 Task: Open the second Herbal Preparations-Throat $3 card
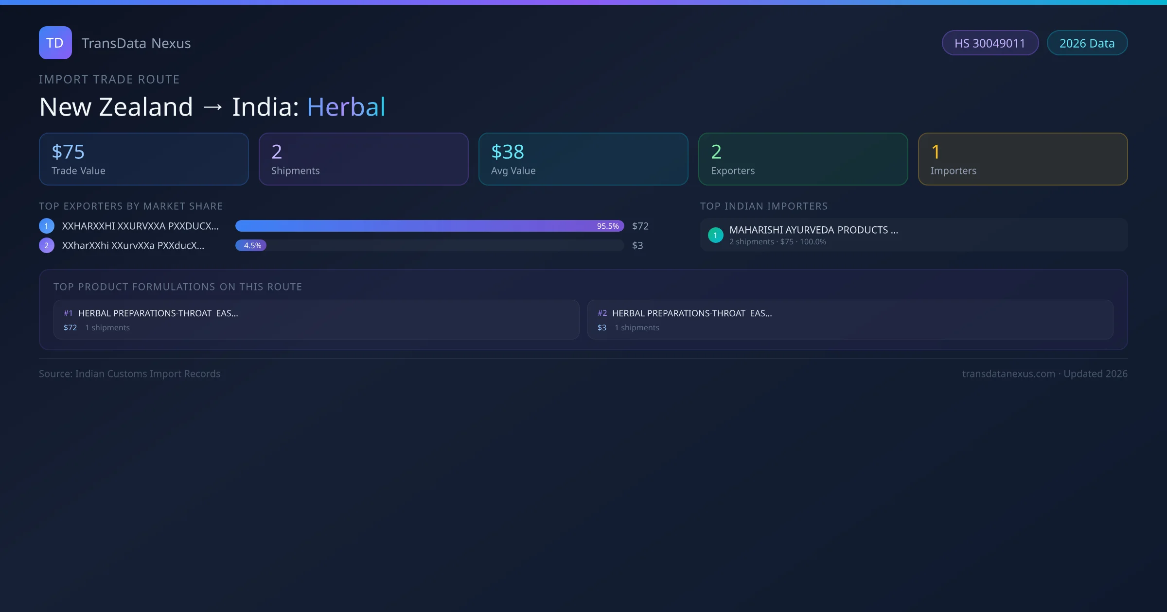[x=850, y=320]
